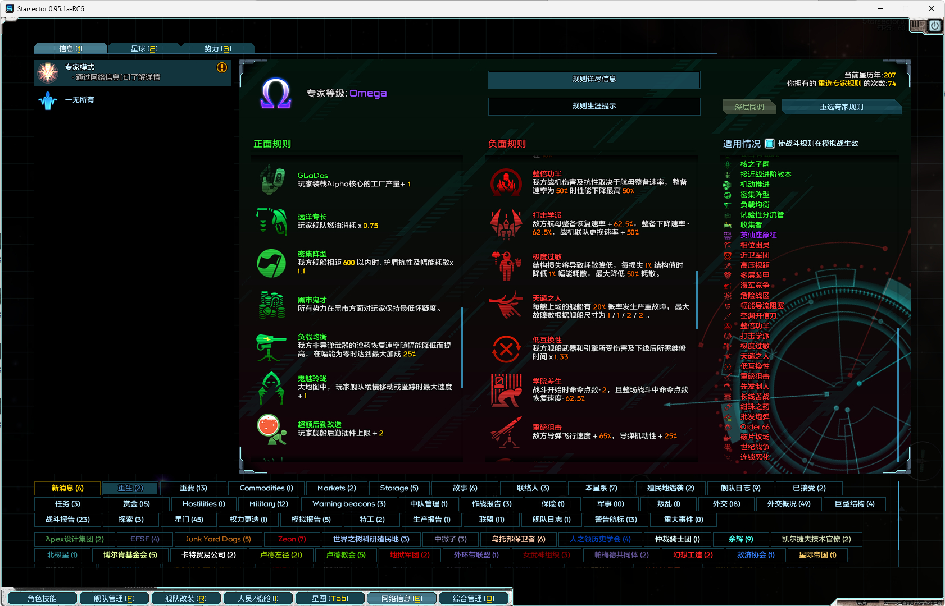Switch to the 星球 tab
The image size is (945, 606).
tap(144, 49)
